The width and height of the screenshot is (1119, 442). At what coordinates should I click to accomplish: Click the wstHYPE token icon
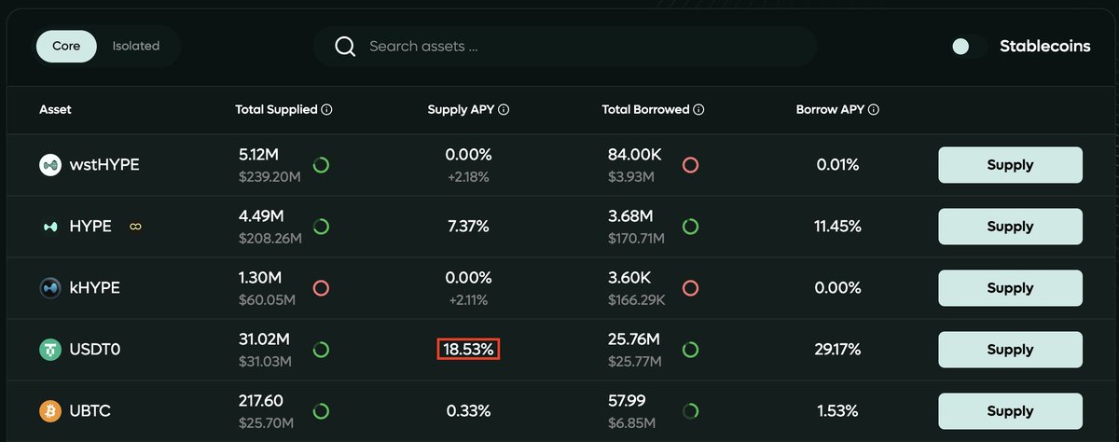point(50,165)
